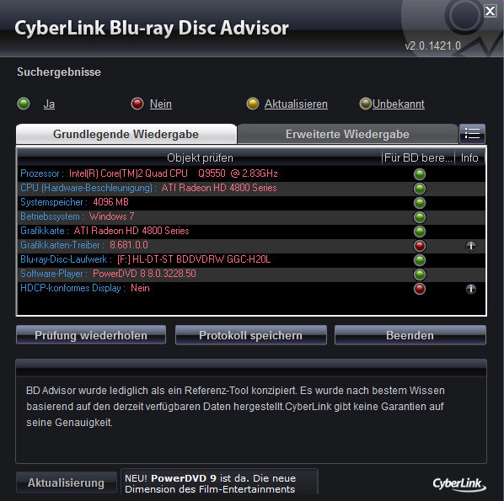This screenshot has height=501, width=504.
Task: Switch to Erweiterte Wiedergabe tab
Action: tap(347, 134)
